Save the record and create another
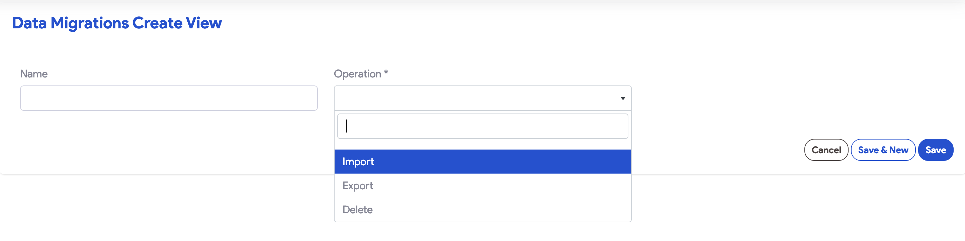The width and height of the screenshot is (965, 241). (x=883, y=150)
